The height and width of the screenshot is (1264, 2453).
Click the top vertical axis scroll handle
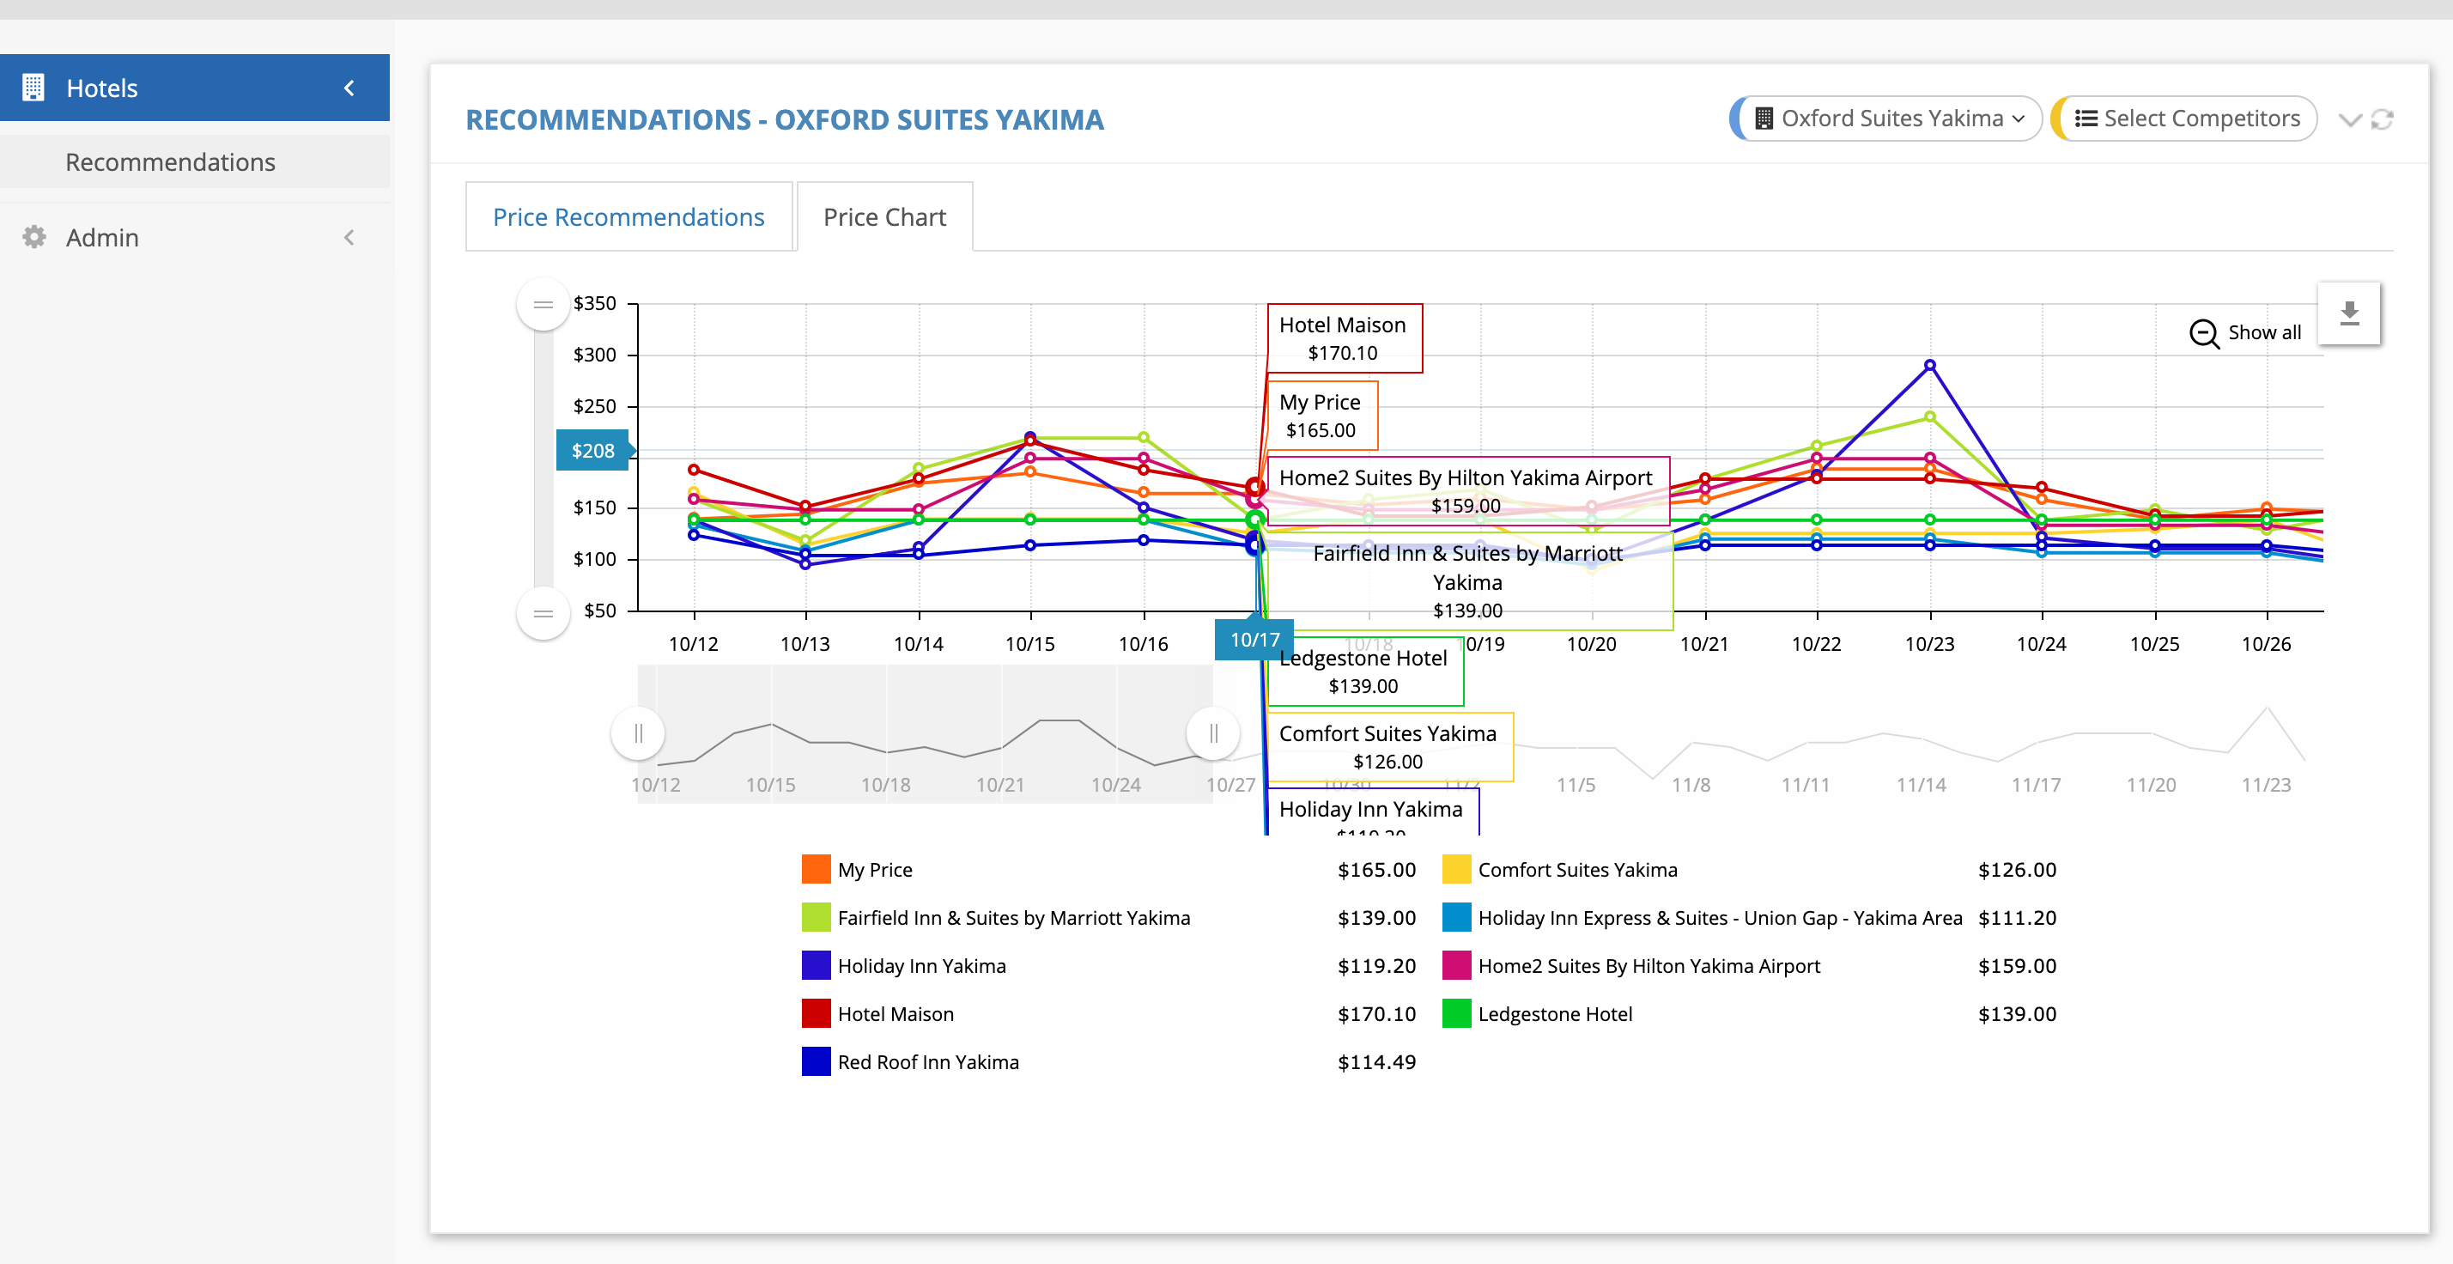tap(543, 305)
